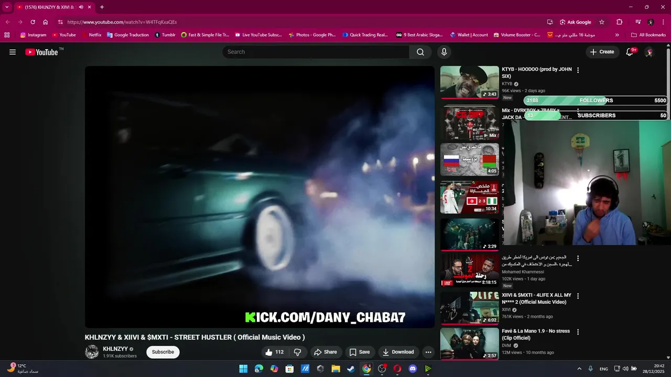This screenshot has width=671, height=377.
Task: Open Chrome extensions puzzle icon
Action: point(620,22)
